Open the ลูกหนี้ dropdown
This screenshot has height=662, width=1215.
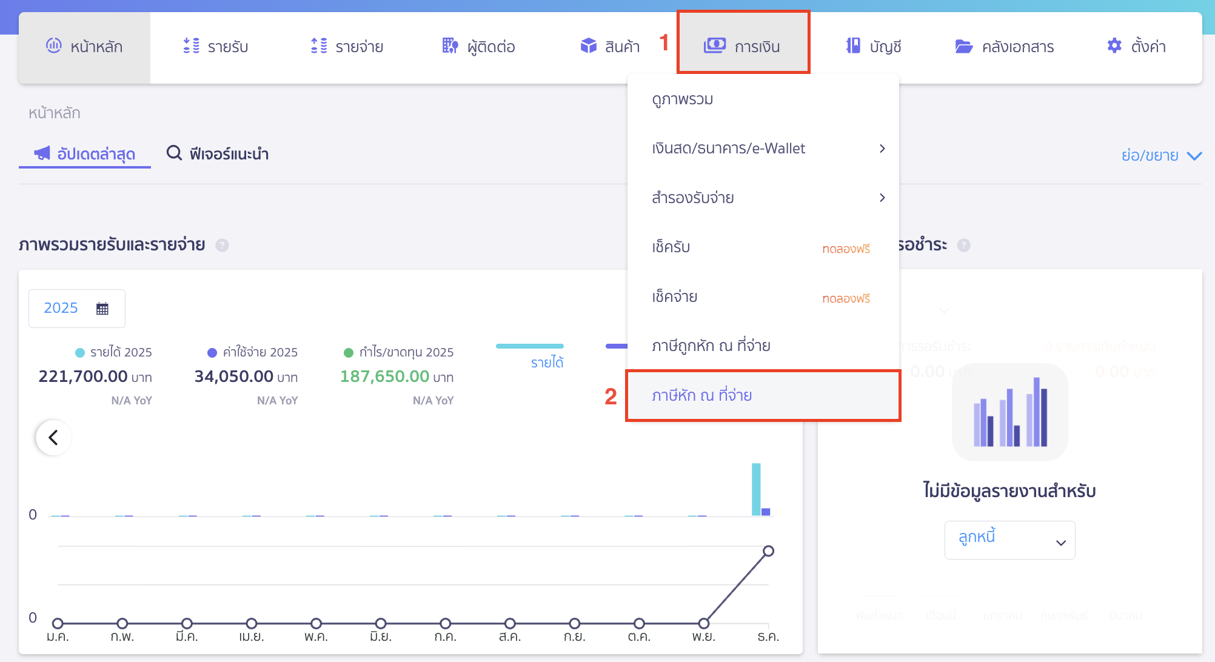[x=1009, y=540]
